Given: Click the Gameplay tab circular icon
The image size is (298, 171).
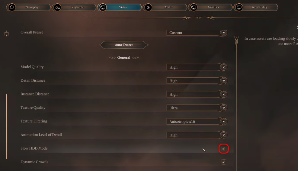Looking at the screenshot, I should [x=12, y=8].
